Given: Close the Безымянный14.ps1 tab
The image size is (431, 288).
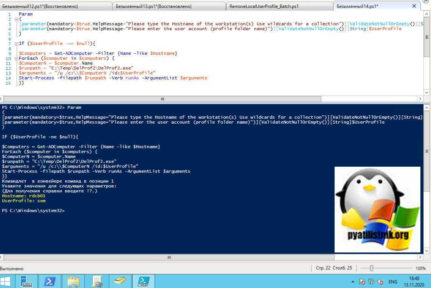Looking at the screenshot, I should [414, 6].
